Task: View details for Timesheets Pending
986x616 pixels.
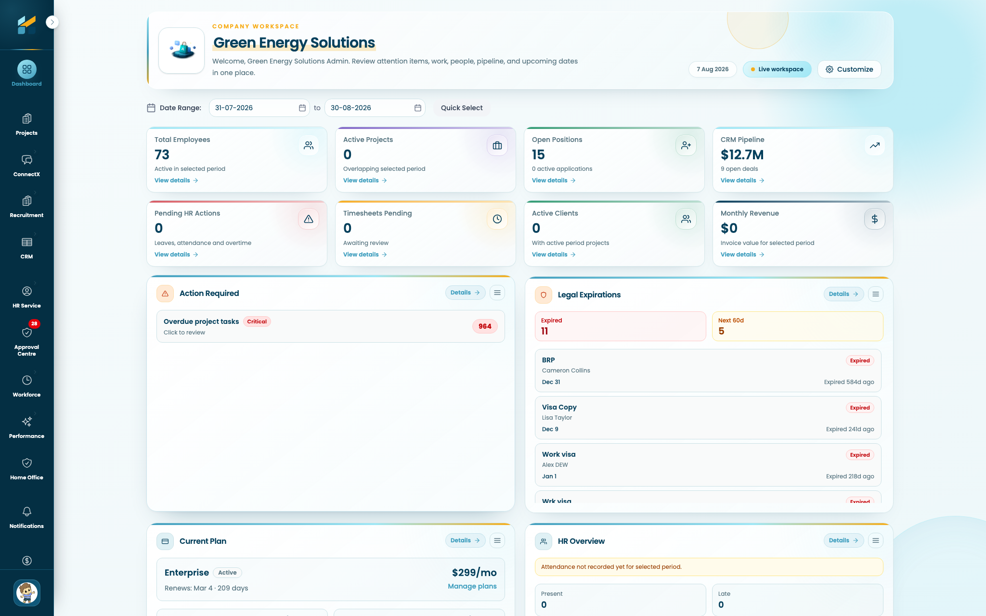Action: click(365, 255)
